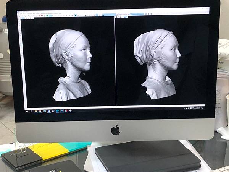Screen dimensions: 229x172
Task: Click the grey face toolbar icon
Action: tap(45, 16)
